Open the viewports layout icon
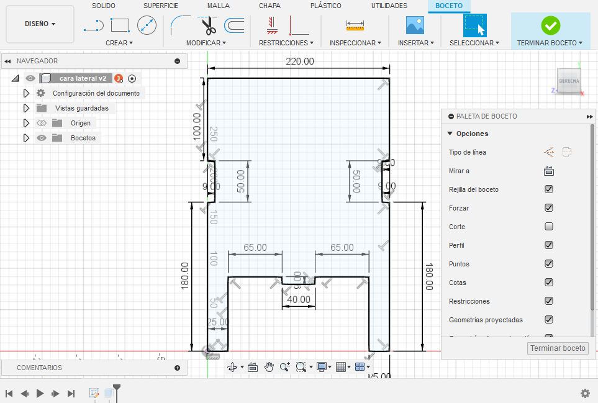The image size is (598, 403). 360,367
